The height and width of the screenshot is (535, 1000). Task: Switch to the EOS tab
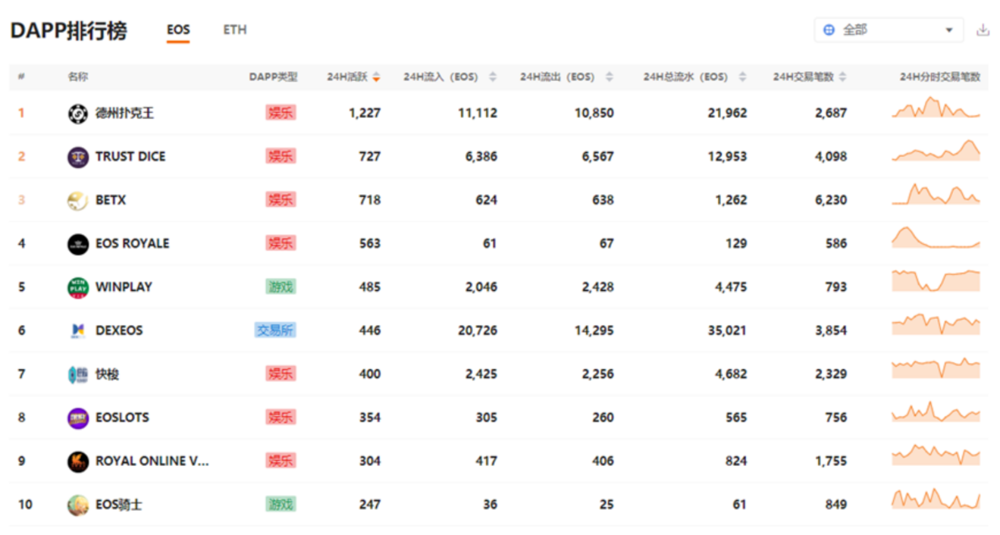pos(178,30)
